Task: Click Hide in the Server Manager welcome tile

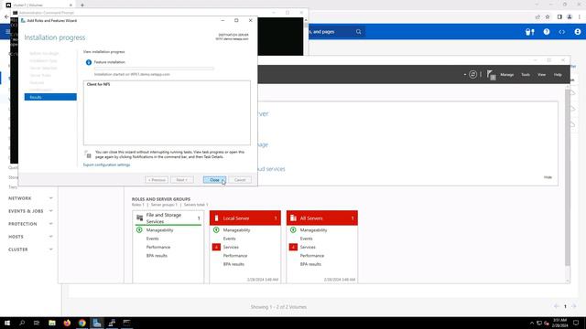Action: point(548,177)
